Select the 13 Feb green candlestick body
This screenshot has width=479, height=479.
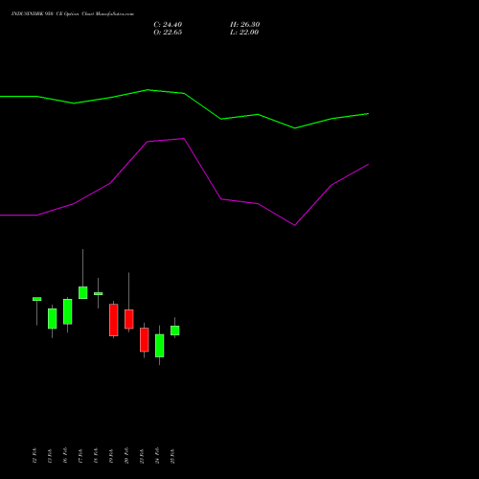[53, 318]
